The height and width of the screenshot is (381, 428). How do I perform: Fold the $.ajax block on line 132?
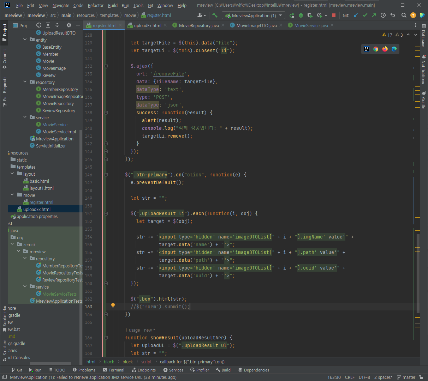pyautogui.click(x=106, y=66)
